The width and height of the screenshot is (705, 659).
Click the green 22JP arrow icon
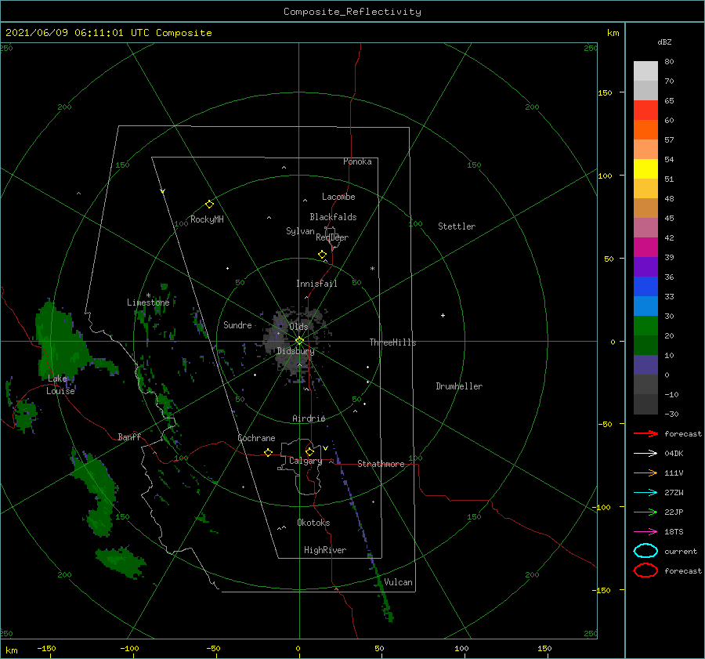[x=645, y=512]
